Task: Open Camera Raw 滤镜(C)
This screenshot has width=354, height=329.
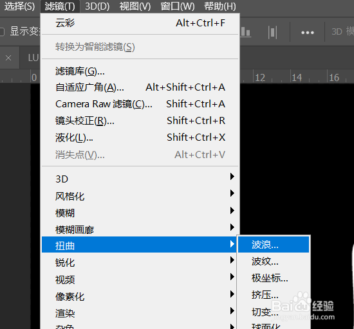Action: (140, 104)
